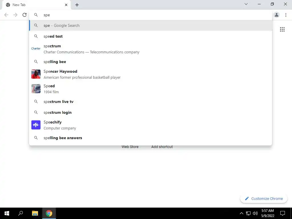Image resolution: width=292 pixels, height=219 pixels.
Task: Click the Chrome taskbar icon
Action: [x=49, y=213]
